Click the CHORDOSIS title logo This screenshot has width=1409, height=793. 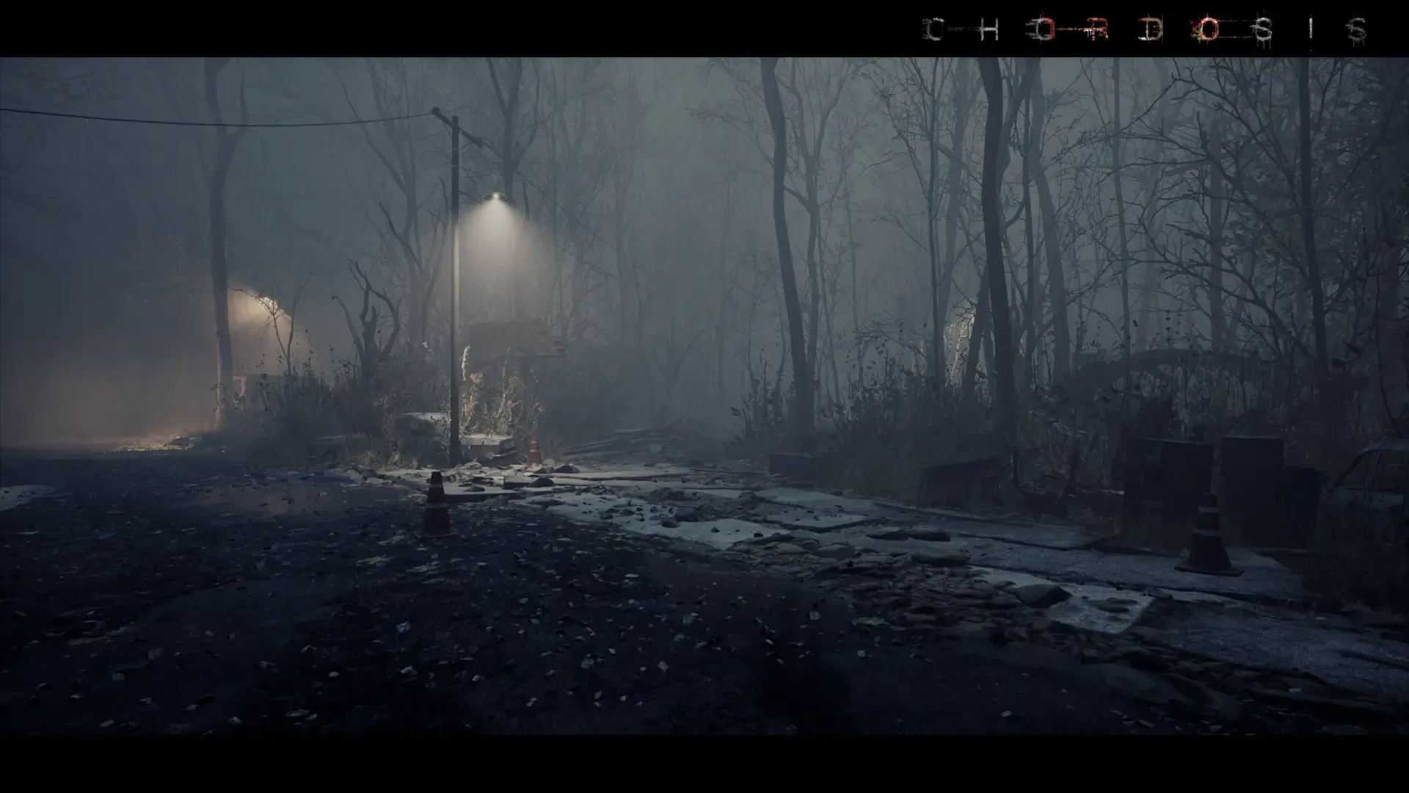pos(1143,29)
